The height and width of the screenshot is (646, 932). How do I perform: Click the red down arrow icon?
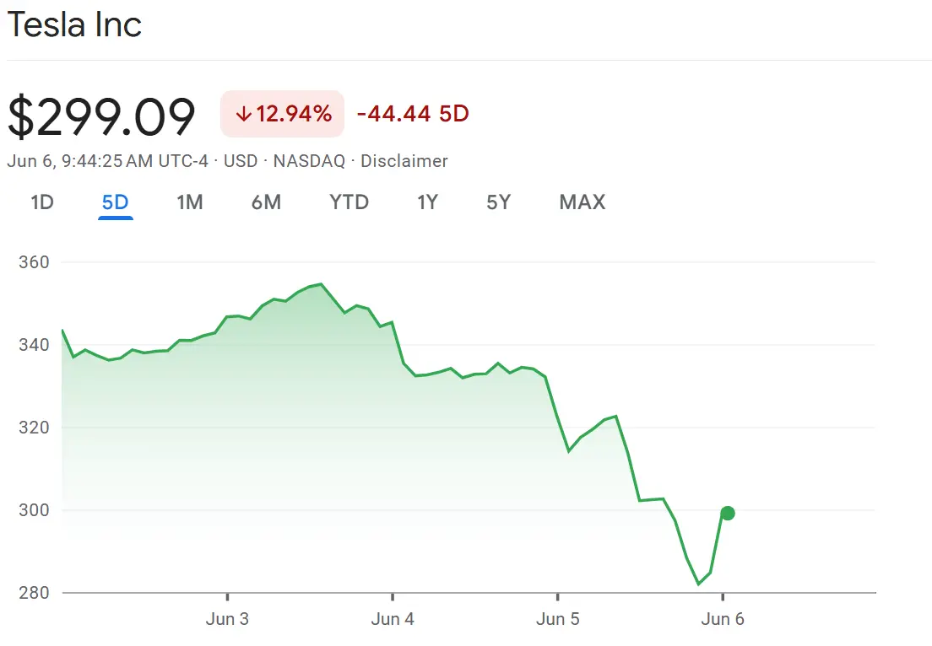click(x=243, y=114)
